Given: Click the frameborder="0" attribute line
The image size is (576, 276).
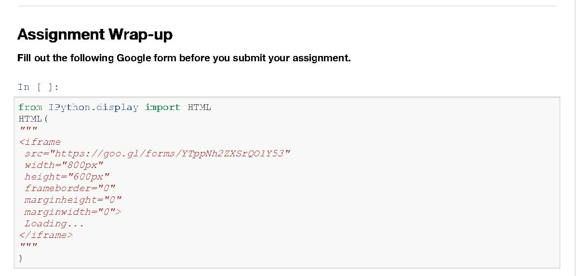Looking at the screenshot, I should point(70,188).
